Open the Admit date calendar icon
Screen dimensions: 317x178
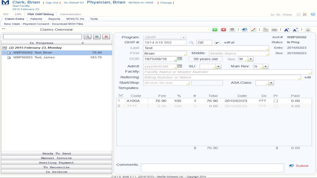pos(180,66)
